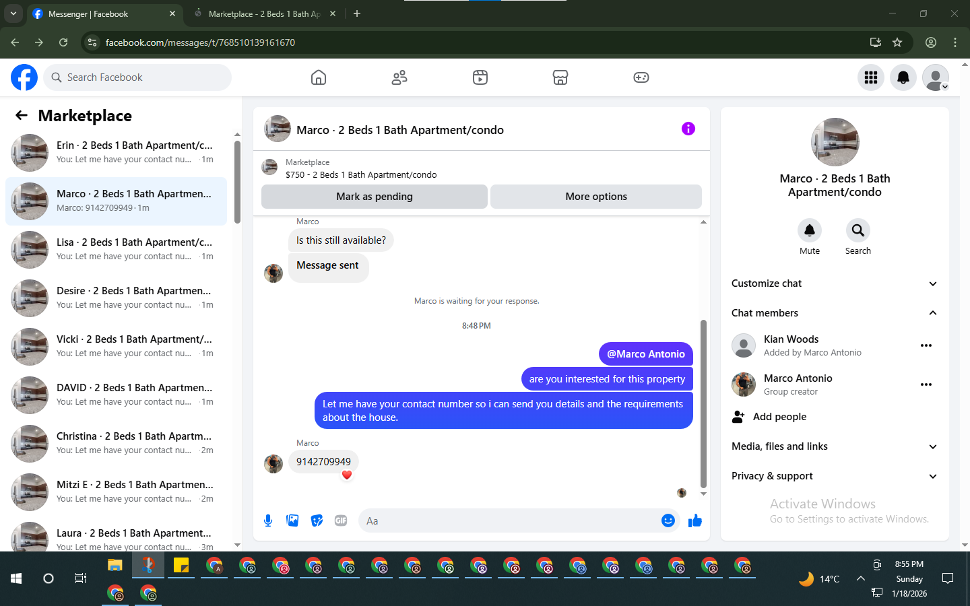The width and height of the screenshot is (970, 606).
Task: Open the Marketplace storefront icon
Action: click(x=560, y=77)
